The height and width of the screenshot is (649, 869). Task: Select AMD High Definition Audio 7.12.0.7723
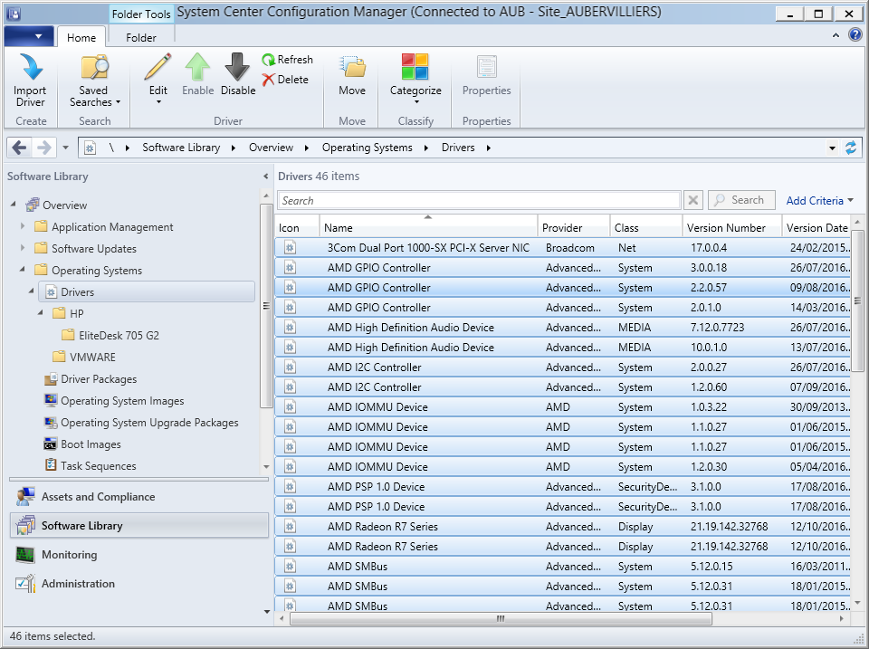pos(563,327)
